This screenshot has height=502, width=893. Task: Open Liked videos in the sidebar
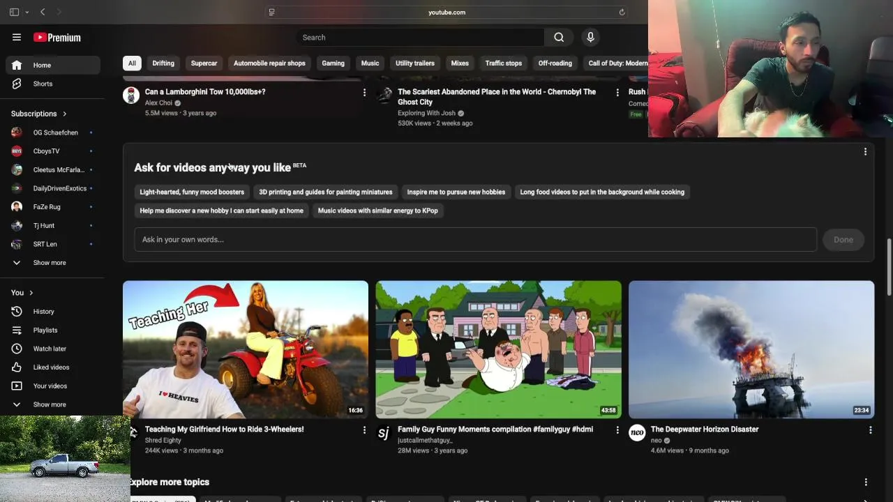(x=53, y=367)
